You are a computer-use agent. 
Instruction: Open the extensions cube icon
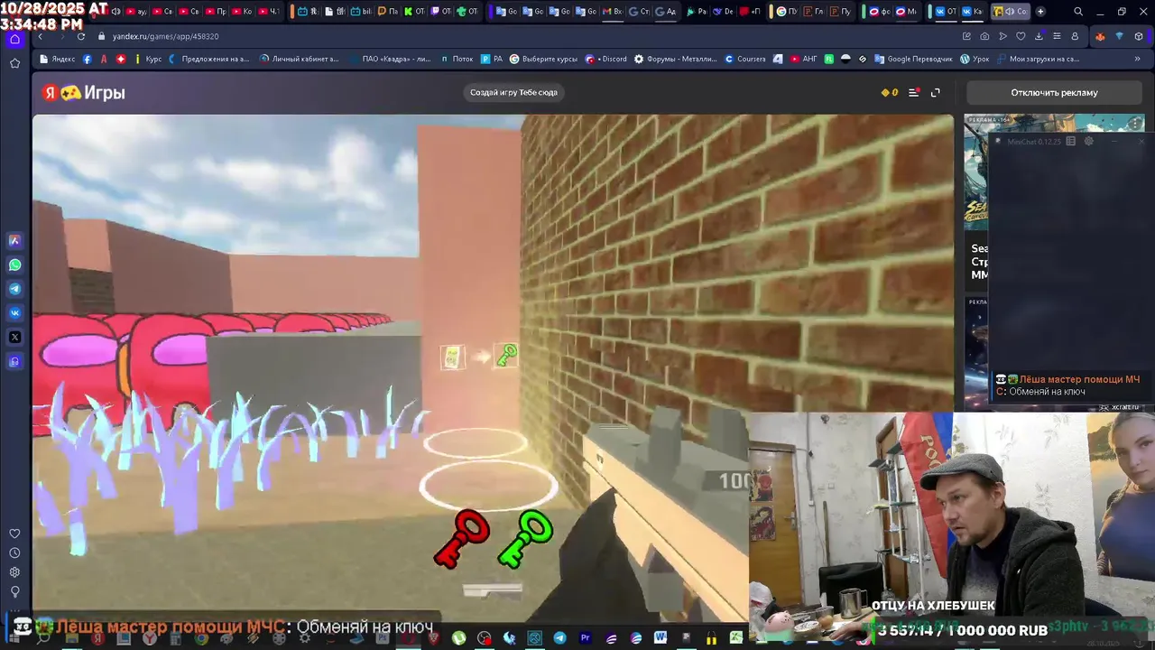[x=1139, y=36]
